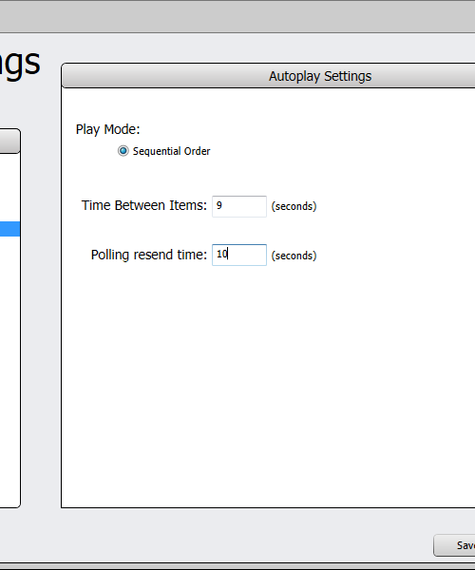
Task: Select the Sequential Order radio button
Action: click(123, 151)
